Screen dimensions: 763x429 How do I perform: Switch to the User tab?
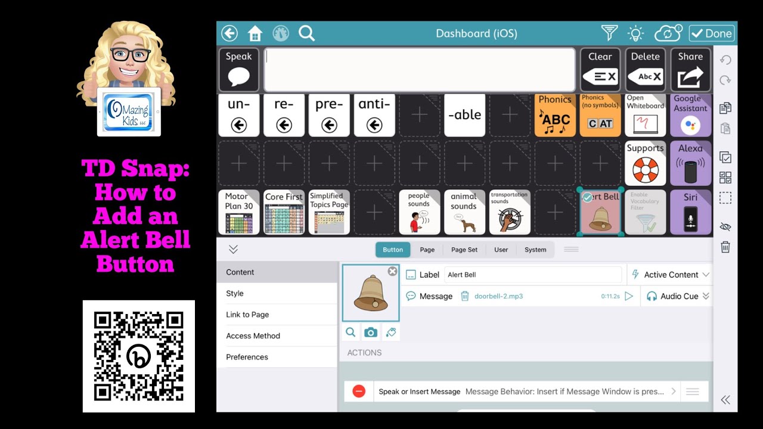pos(501,250)
